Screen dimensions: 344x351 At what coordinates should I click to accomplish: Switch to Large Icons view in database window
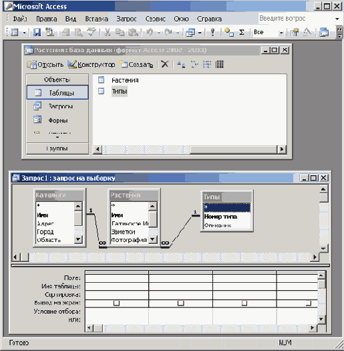tap(181, 64)
